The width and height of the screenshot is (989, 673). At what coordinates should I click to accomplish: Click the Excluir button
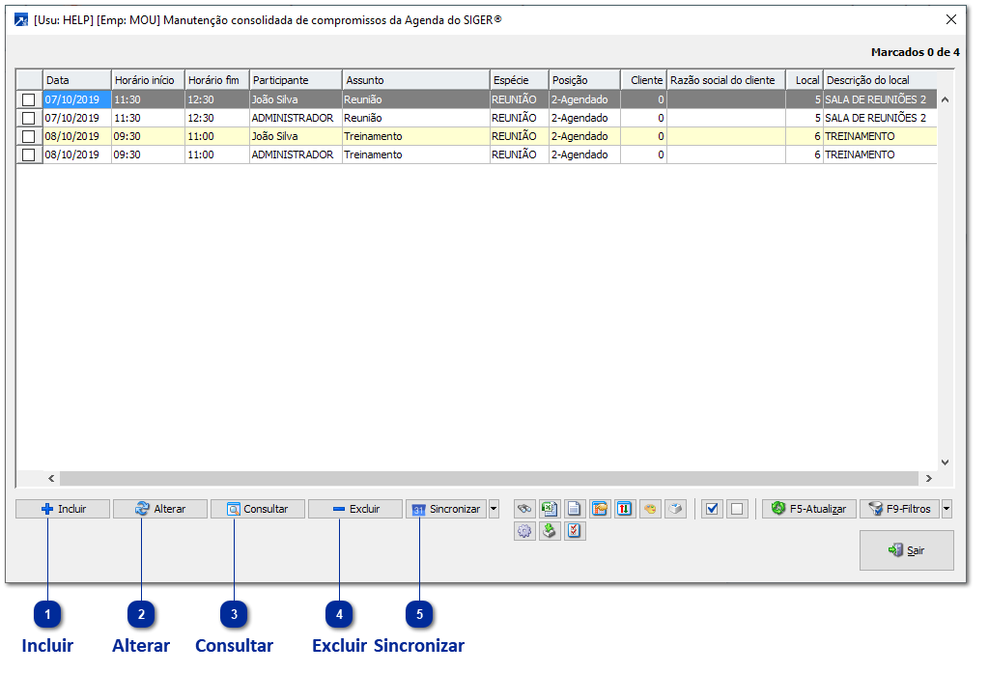click(355, 509)
